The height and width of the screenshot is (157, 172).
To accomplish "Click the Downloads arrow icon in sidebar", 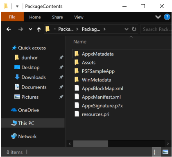I will click(x=17, y=77).
